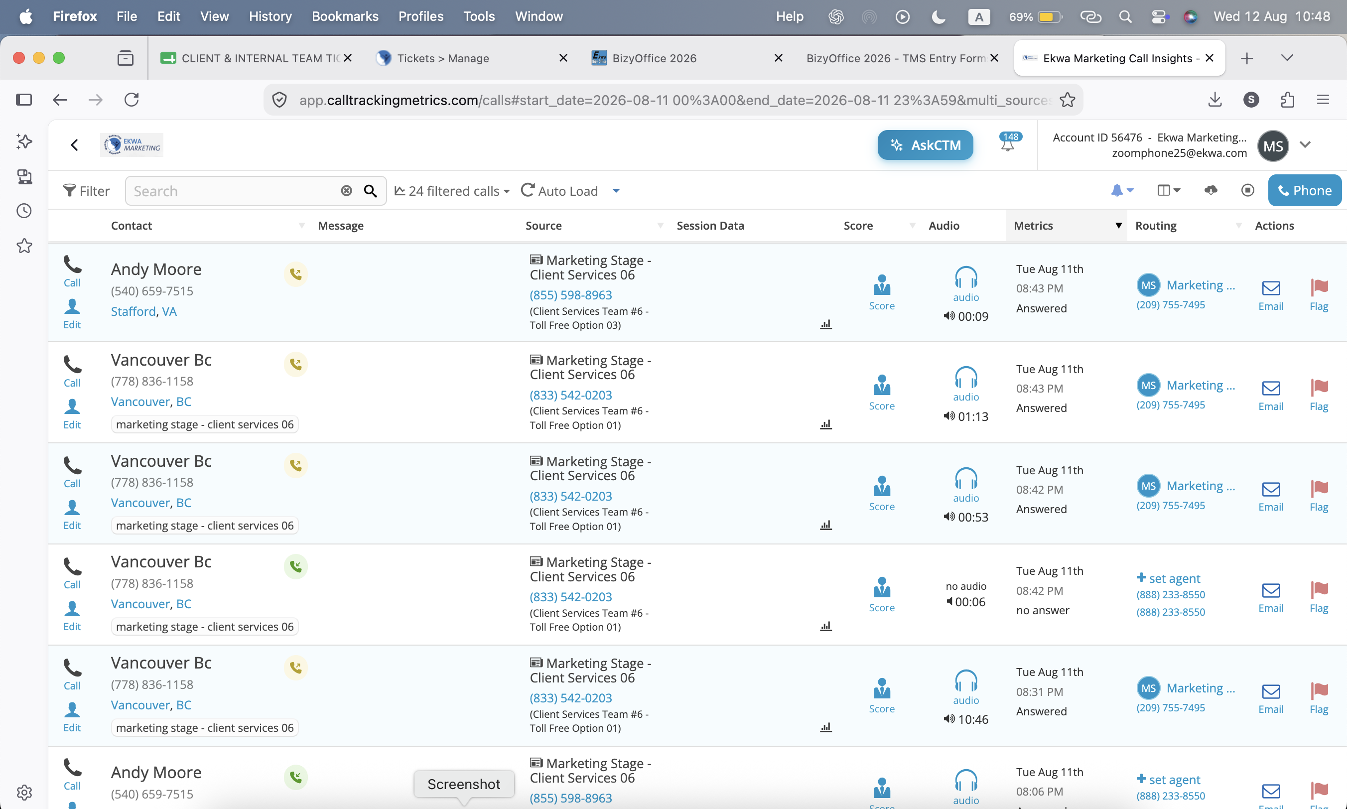Click the MS account avatar
Viewport: 1347px width, 809px height.
click(x=1273, y=145)
